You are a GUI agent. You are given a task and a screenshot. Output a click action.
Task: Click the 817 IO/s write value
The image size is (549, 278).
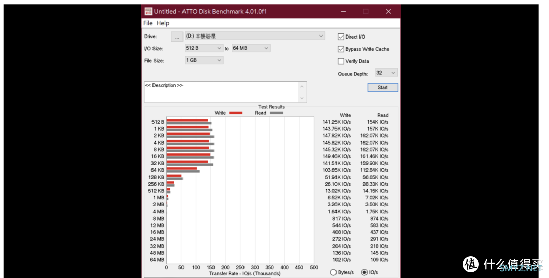[342, 218]
